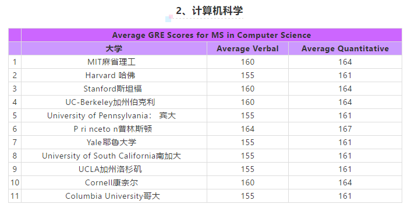Select the MIT麻省理工 row cell
Screen dimensions: 411x211
(x=114, y=62)
